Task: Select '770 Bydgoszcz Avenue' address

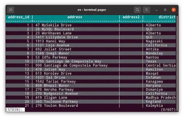Action: pyautogui.click(x=57, y=94)
